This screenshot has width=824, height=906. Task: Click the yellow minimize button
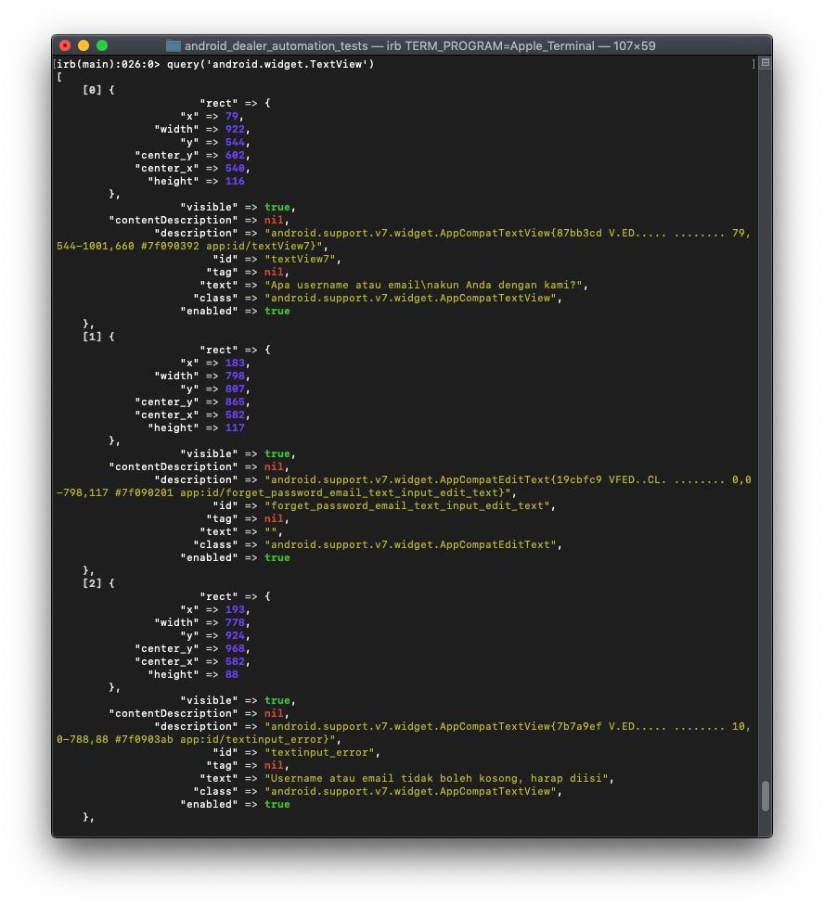point(84,45)
